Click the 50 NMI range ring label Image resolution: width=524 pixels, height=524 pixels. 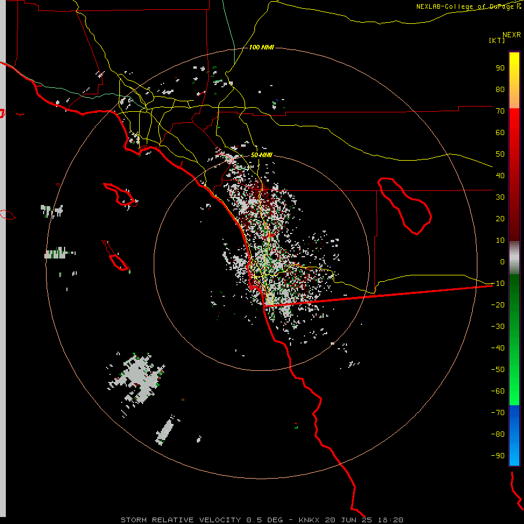click(x=261, y=155)
